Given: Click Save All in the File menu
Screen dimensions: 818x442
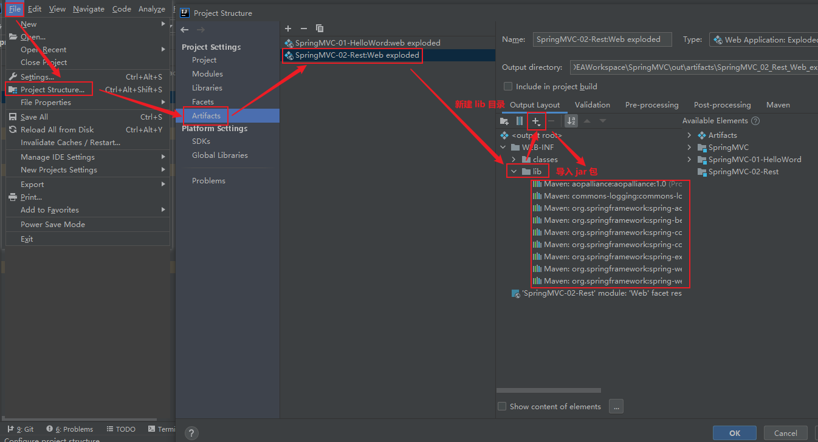Looking at the screenshot, I should (x=88, y=117).
